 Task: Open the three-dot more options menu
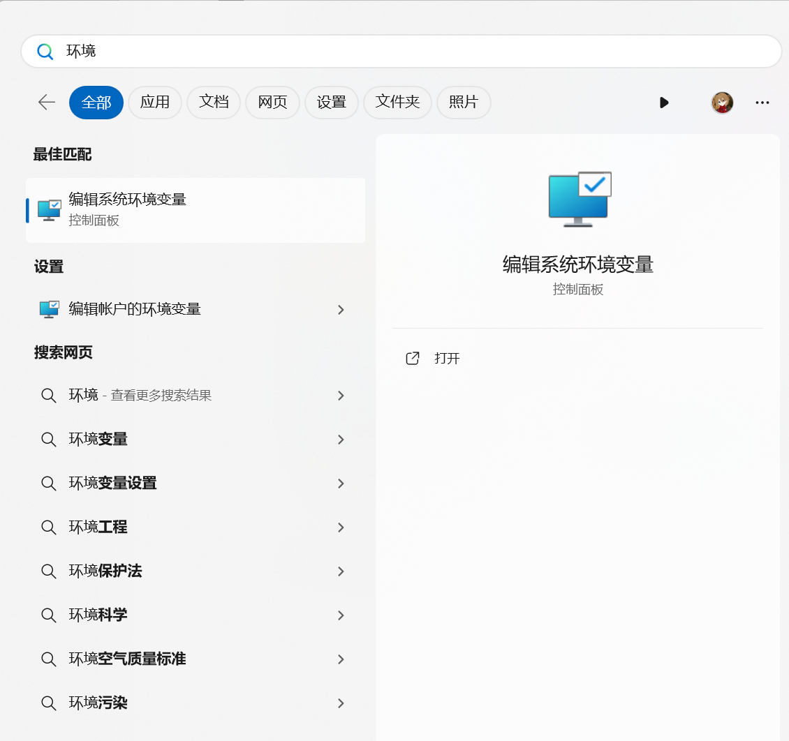coord(762,103)
